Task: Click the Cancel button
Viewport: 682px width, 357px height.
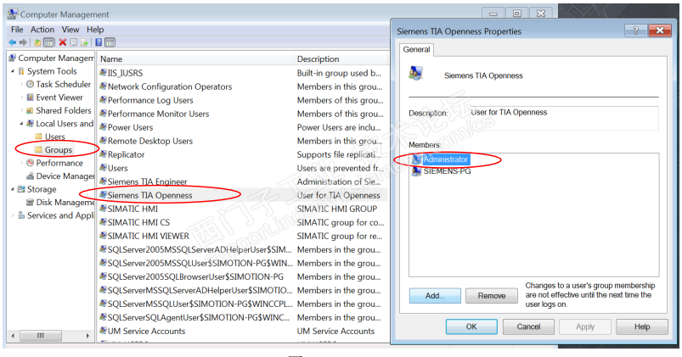Action: [x=528, y=326]
